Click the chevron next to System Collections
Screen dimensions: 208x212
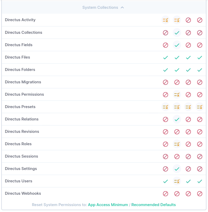click(x=122, y=7)
